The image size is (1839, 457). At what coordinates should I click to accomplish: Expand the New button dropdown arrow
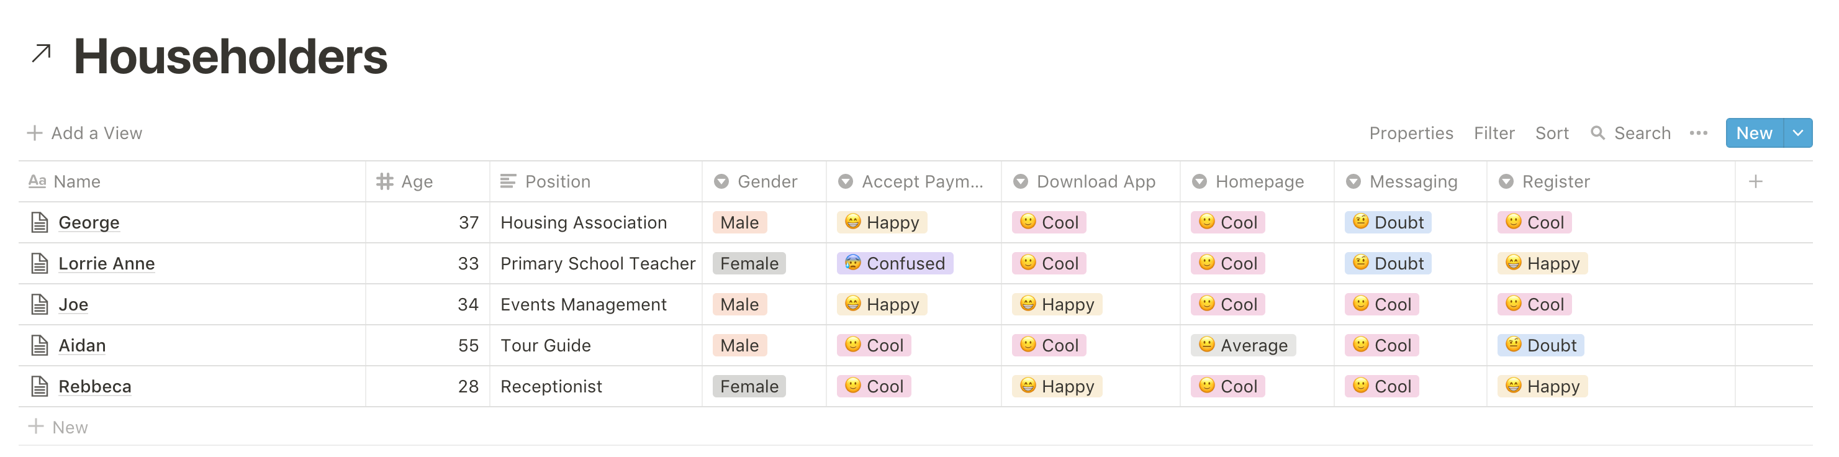click(x=1797, y=133)
